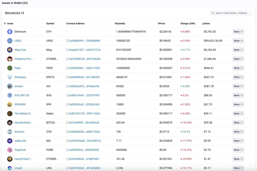Click the Change (24H) column header
Screen dimensions: 257x171
(188, 23)
